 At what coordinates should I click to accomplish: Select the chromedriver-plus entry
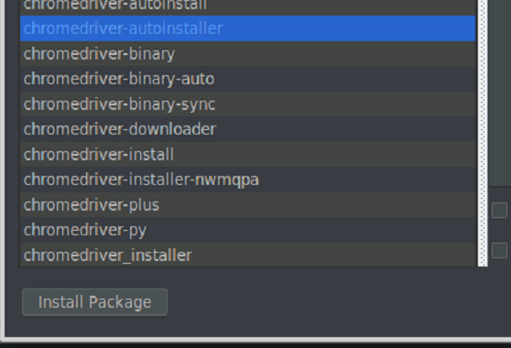[x=247, y=204]
